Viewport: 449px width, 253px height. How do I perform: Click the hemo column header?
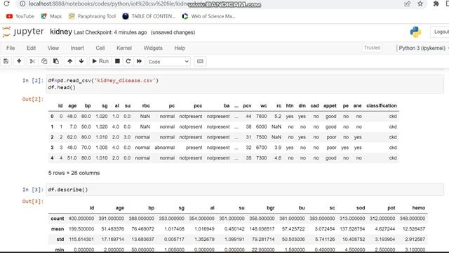click(418, 208)
